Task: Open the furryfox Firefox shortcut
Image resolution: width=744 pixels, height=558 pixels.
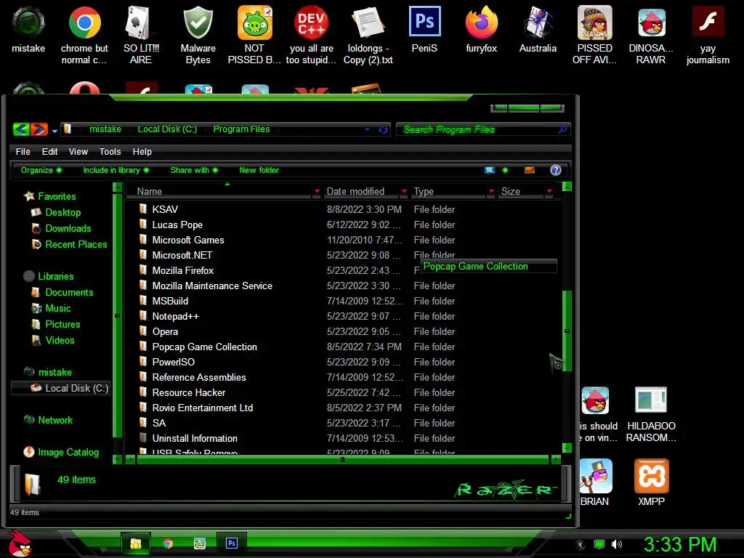Action: click(481, 29)
